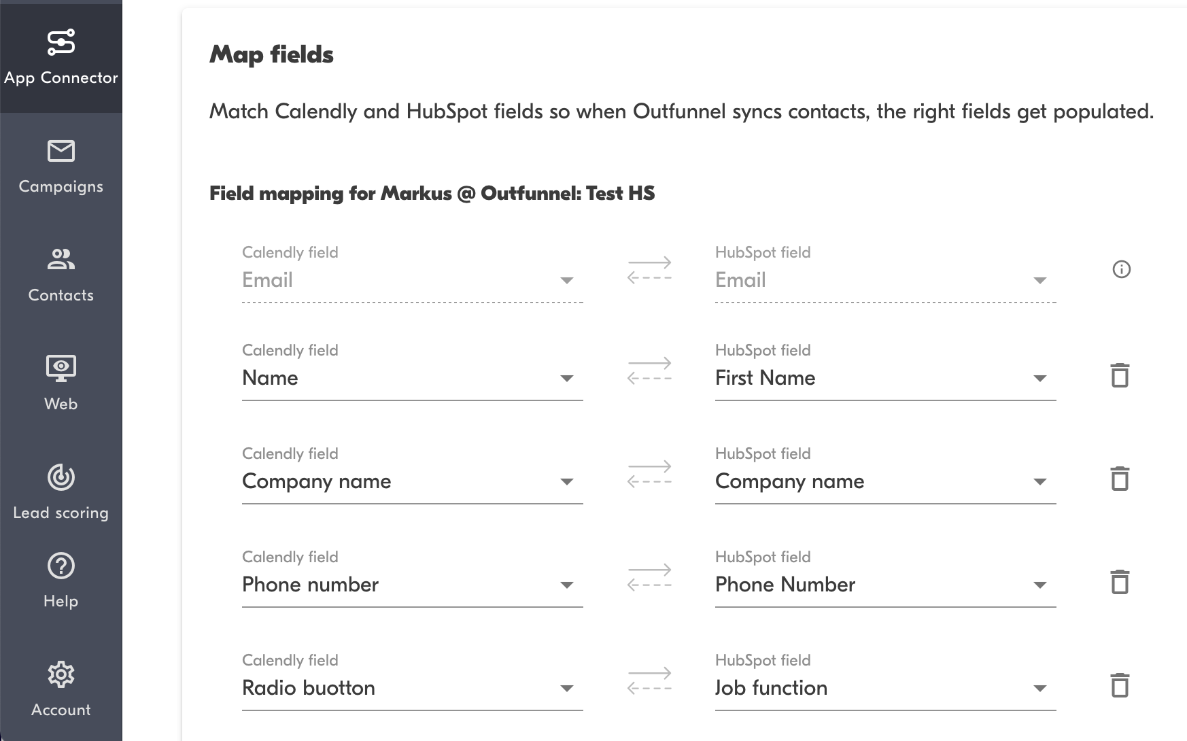
Task: Remove the Phone Number mapping row
Action: pos(1120,582)
